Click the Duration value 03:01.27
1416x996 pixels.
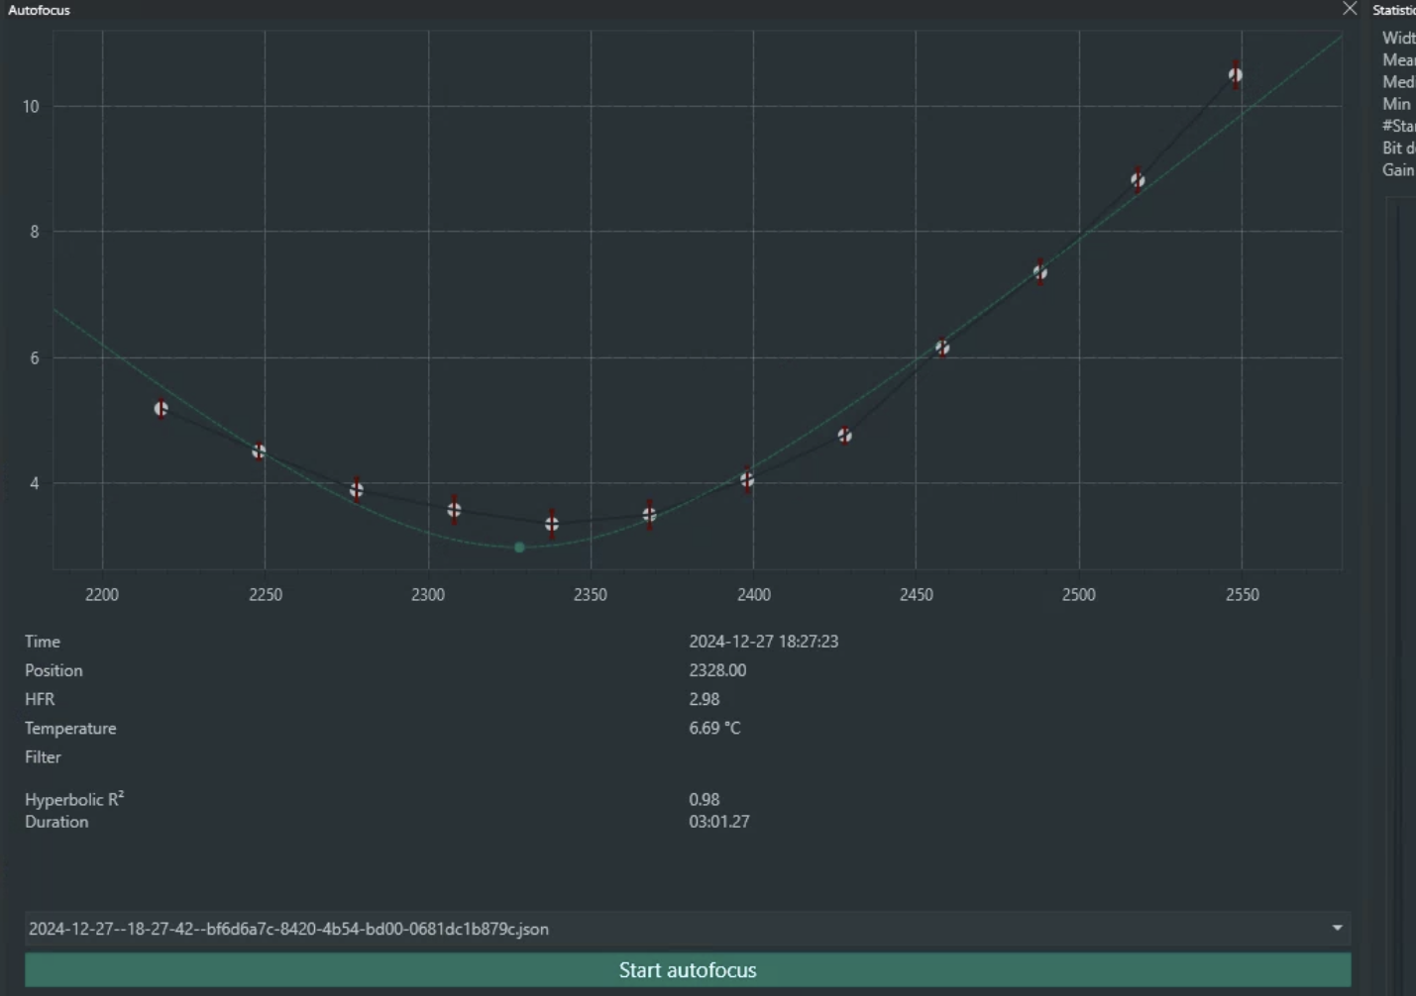tap(719, 822)
